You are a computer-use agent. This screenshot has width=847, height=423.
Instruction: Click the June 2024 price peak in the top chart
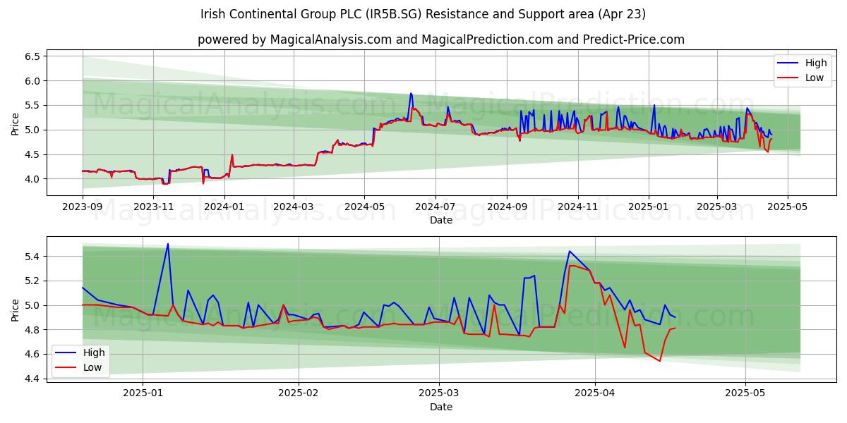[x=411, y=93]
